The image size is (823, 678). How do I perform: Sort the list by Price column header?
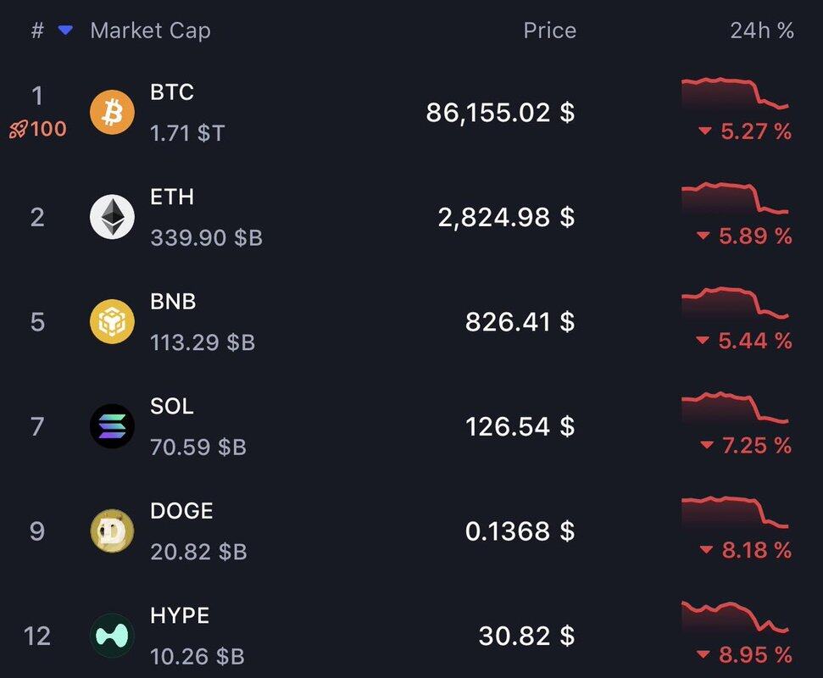tap(549, 31)
